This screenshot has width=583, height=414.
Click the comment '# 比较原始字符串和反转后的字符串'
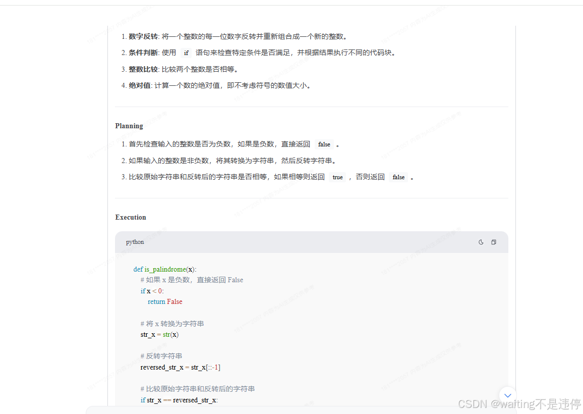(x=197, y=389)
